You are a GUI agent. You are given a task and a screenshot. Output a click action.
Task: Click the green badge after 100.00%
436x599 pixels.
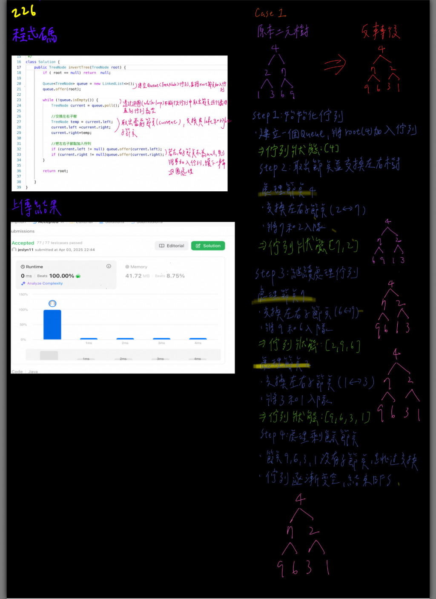click(x=78, y=276)
